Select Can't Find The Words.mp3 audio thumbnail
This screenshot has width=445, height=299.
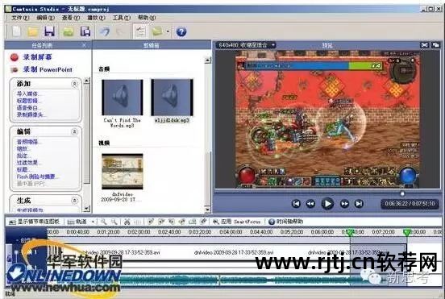123,98
